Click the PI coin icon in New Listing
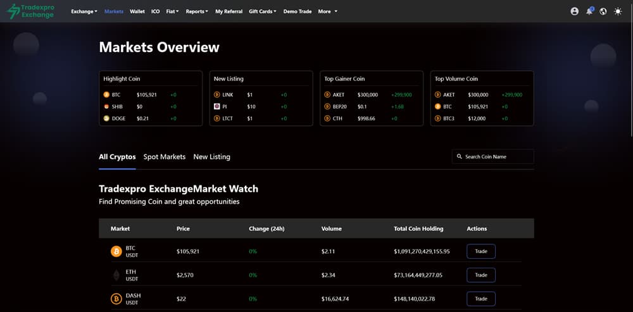Image resolution: width=633 pixels, height=312 pixels. 216,106
